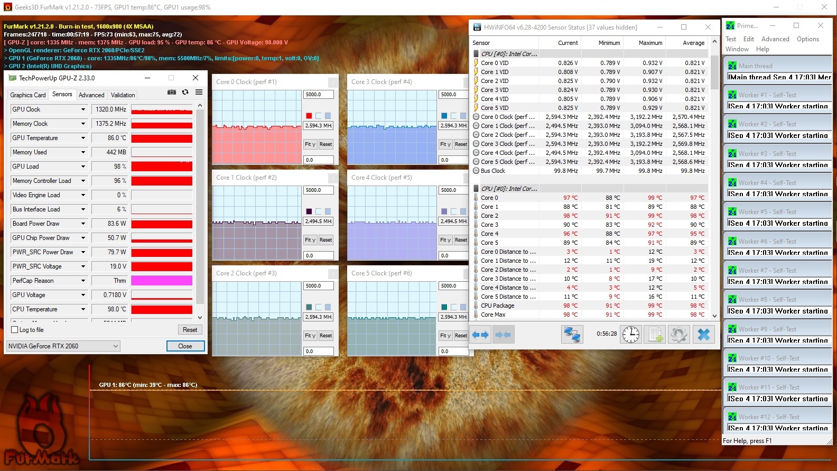The height and width of the screenshot is (471, 837).
Task: Open Prime95 Help menu
Action: tap(762, 49)
